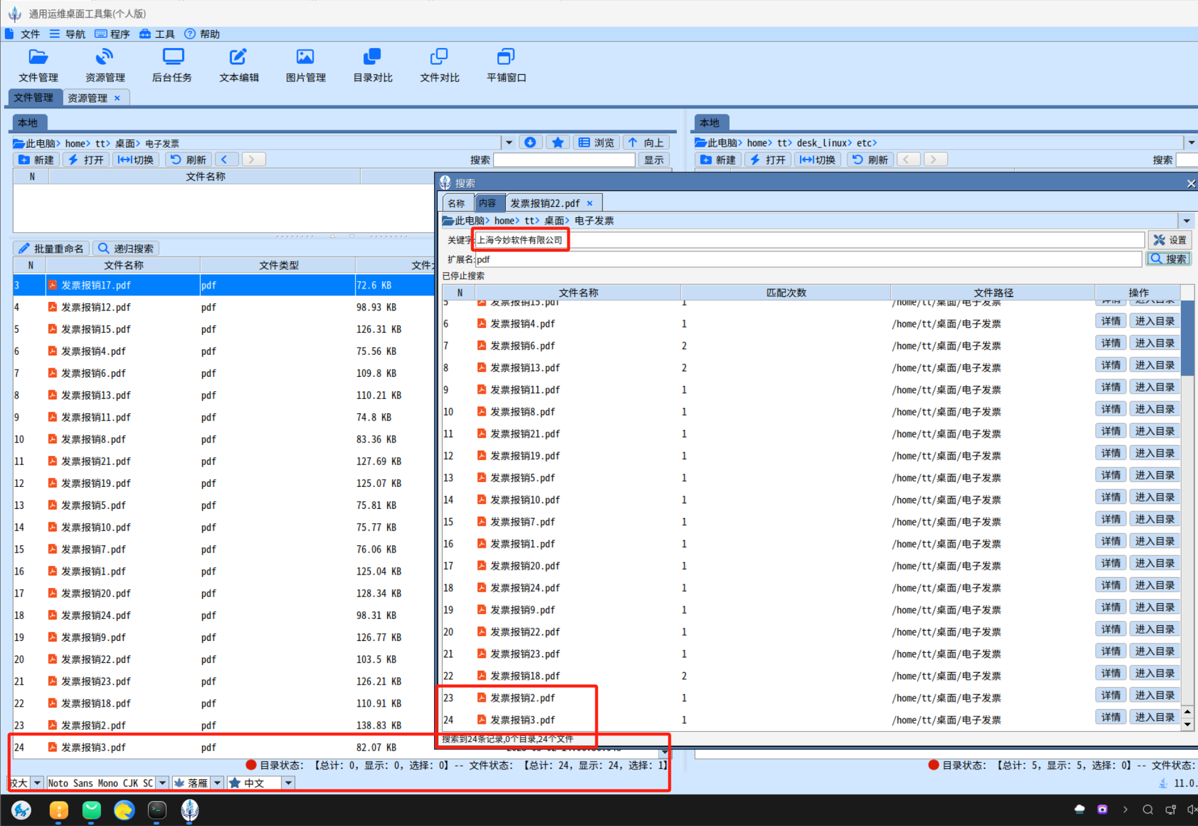Click the 资源管理 toolbar icon
The image size is (1198, 826).
105,57
